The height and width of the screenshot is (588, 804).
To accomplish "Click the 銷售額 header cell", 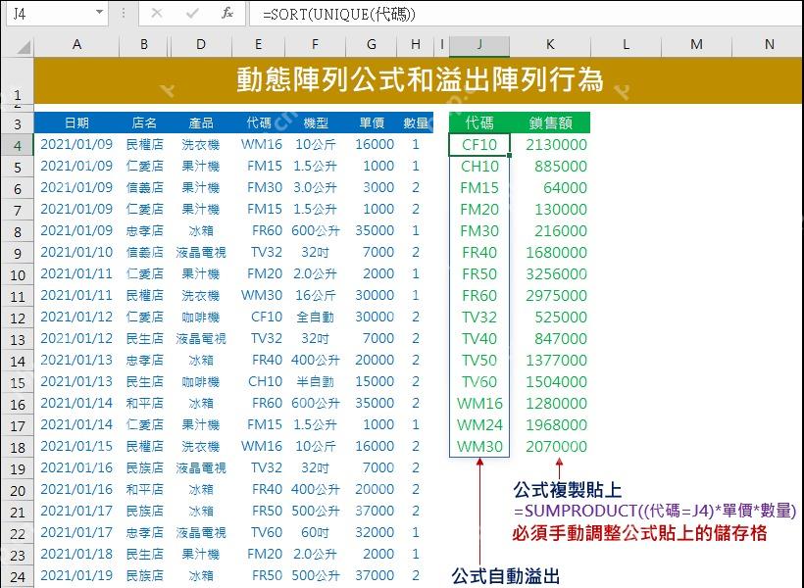I will click(550, 123).
